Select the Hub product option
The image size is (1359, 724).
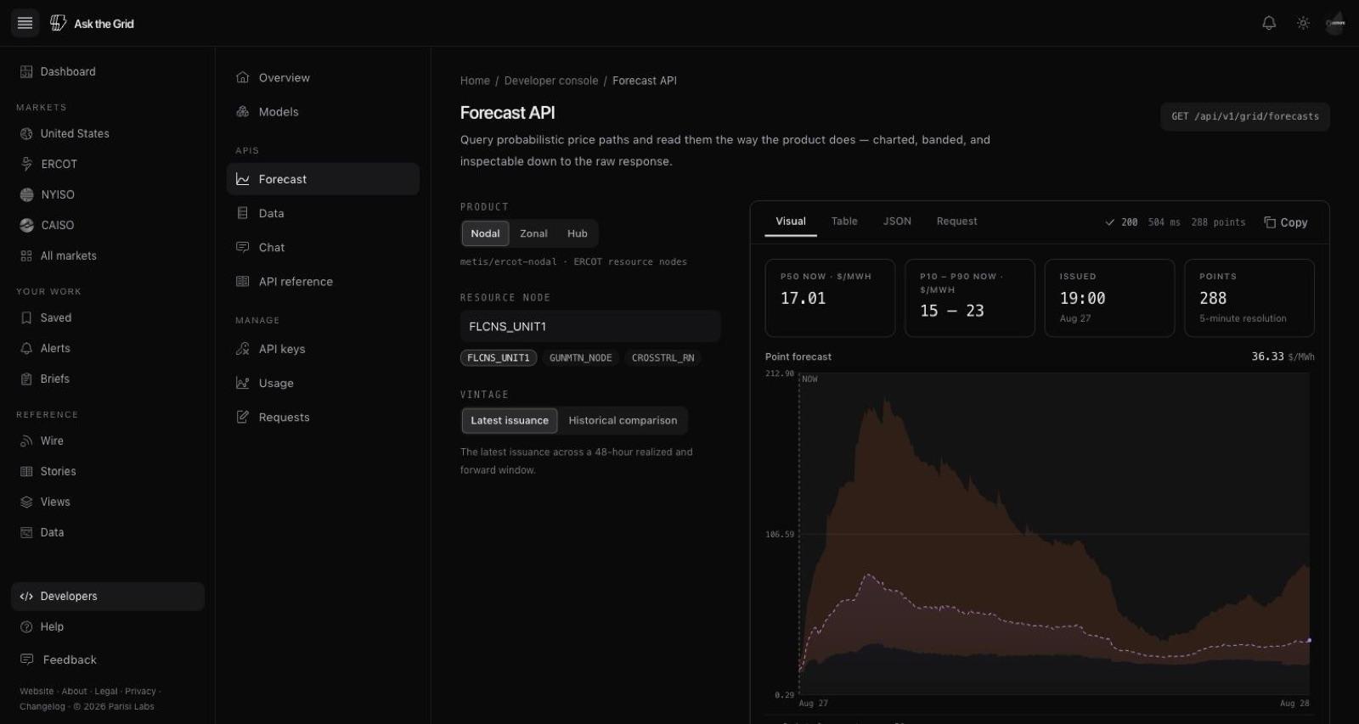(578, 233)
